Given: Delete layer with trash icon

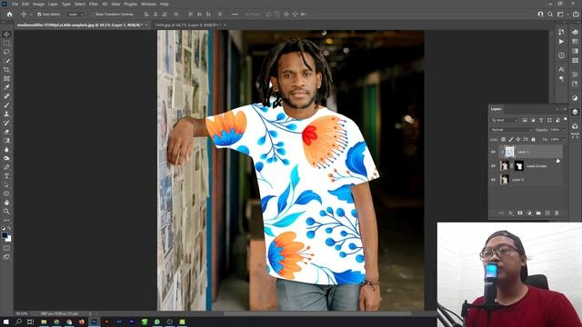Looking at the screenshot, I should pos(557,213).
